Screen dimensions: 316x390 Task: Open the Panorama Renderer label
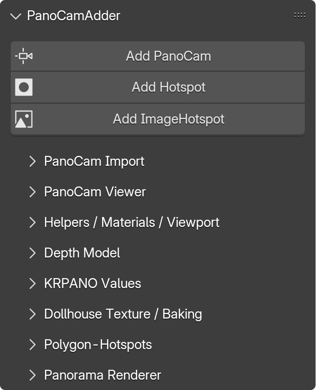(102, 375)
